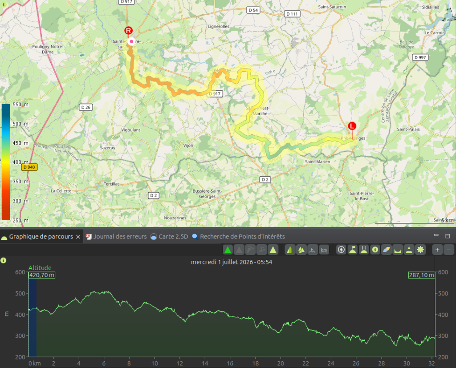This screenshot has width=456, height=368.
Task: Switch to the Graphique de parcours tab
Action: 41,237
